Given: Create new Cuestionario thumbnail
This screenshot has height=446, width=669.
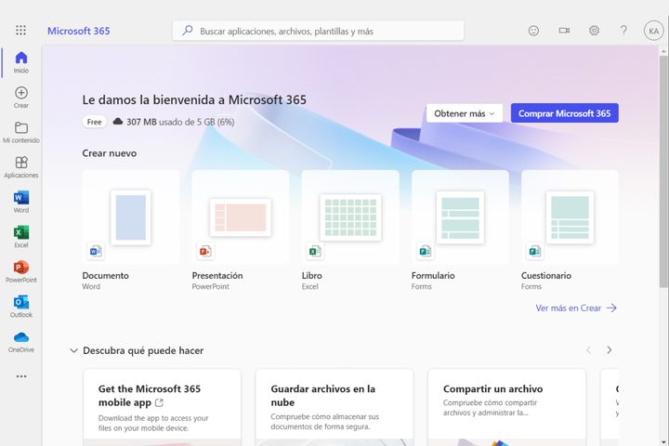Looking at the screenshot, I should pos(570,217).
